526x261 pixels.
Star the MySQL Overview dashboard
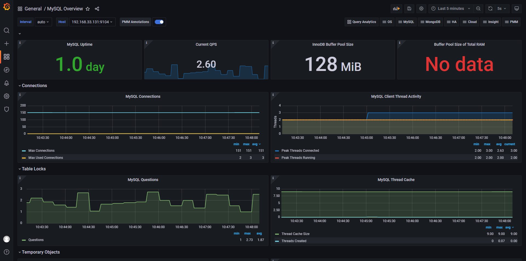(88, 9)
